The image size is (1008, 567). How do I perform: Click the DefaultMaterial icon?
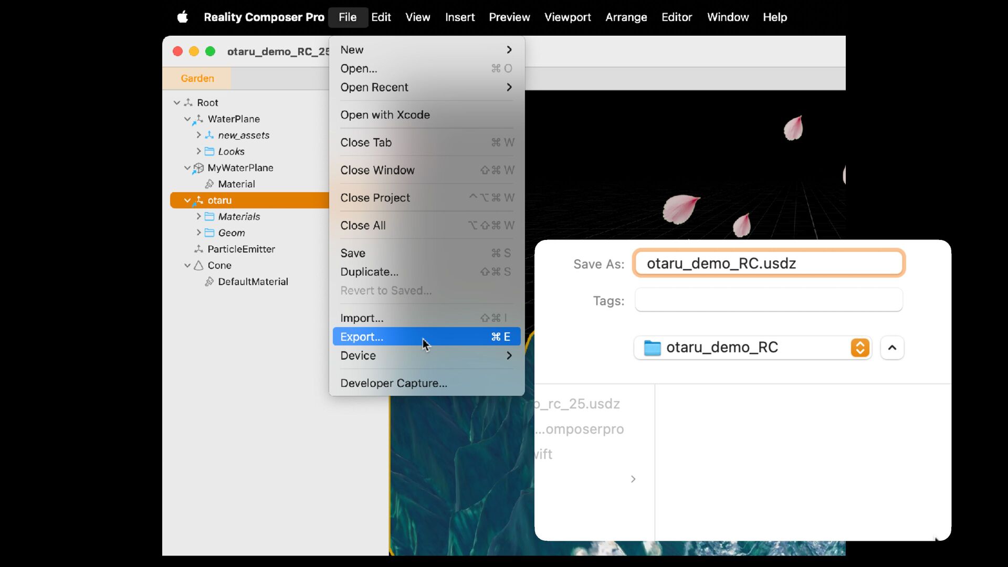(x=209, y=281)
